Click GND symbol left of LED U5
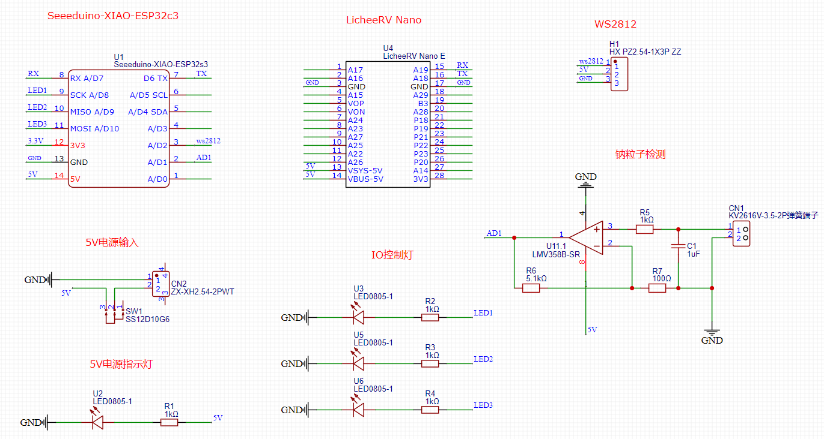Viewport: 824px width, 439px height. point(296,363)
